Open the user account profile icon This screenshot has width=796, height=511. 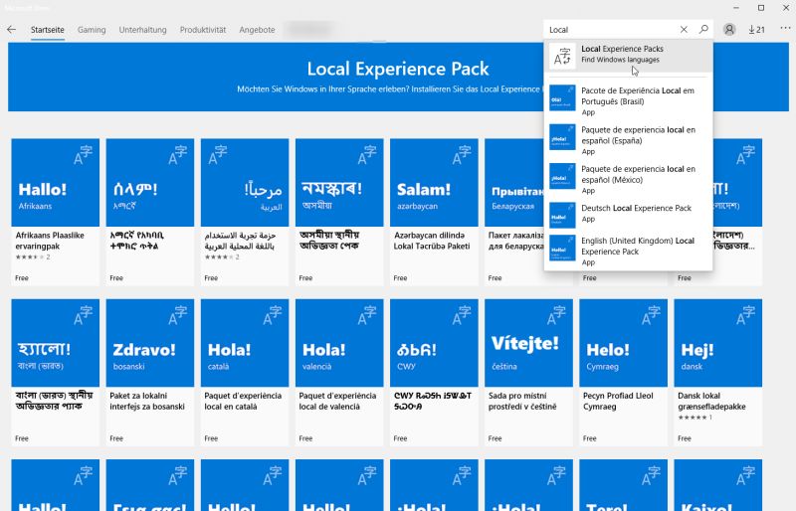[729, 30]
